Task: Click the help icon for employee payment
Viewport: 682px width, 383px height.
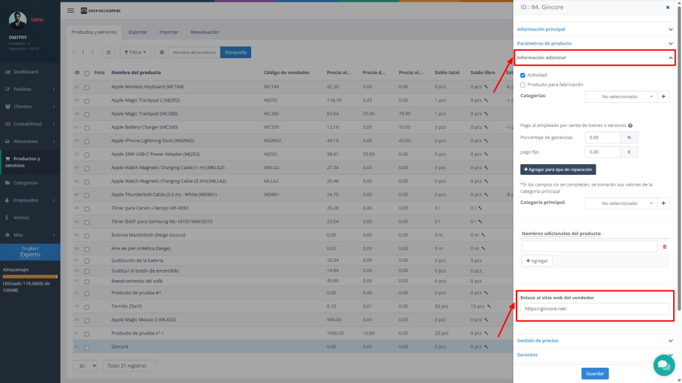Action: pos(630,126)
